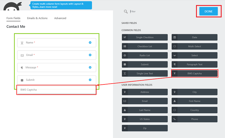Select the Email field row in form
The width and height of the screenshot is (225, 138).
pos(57,55)
